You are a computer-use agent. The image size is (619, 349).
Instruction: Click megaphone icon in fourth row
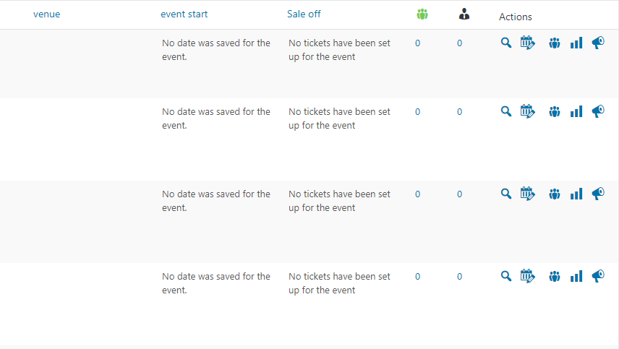point(598,276)
